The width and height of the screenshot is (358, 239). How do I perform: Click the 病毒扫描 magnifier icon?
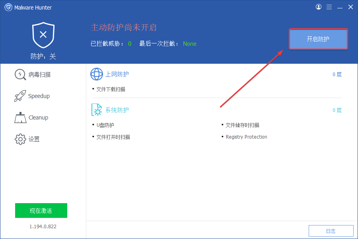[20, 74]
